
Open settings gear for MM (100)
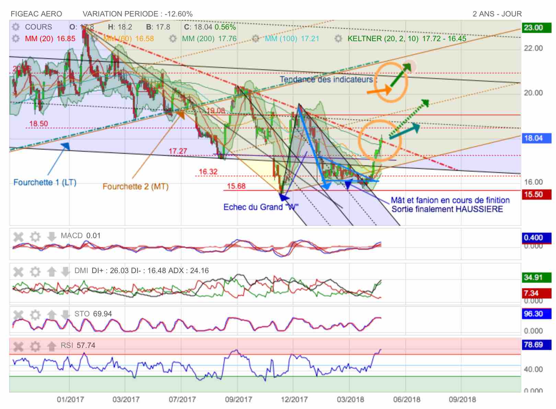256,38
